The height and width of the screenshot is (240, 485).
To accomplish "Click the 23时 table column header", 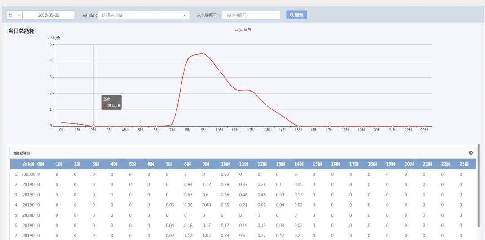I will [464, 164].
